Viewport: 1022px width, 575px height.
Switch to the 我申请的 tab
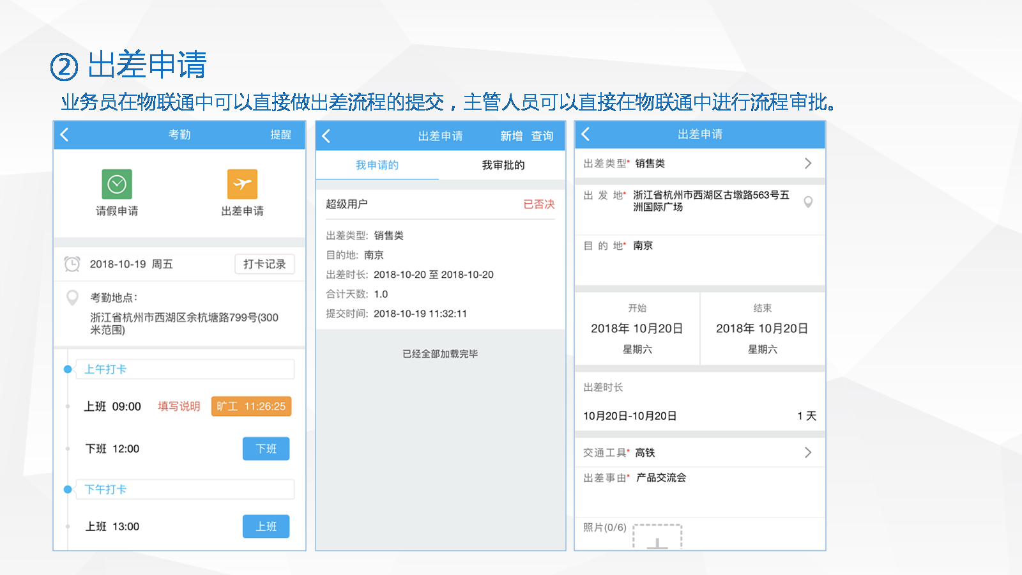pyautogui.click(x=377, y=165)
